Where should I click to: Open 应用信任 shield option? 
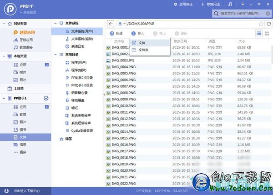coord(183,5)
